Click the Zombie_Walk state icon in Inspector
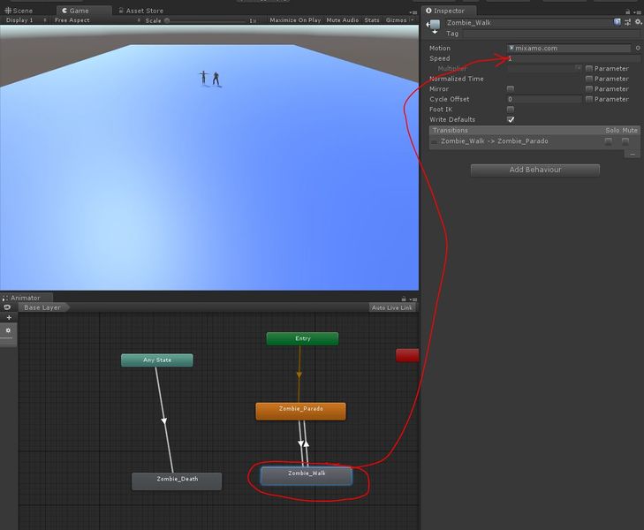The height and width of the screenshot is (530, 644). coord(434,26)
